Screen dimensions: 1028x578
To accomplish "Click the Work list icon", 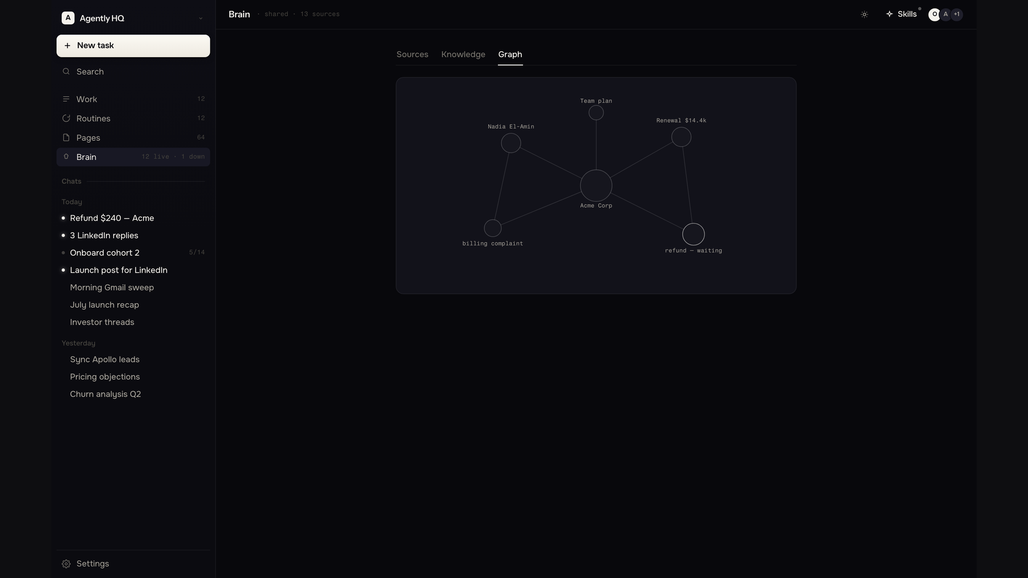I will [x=66, y=99].
